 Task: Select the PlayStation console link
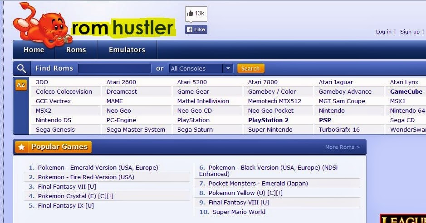(193, 120)
